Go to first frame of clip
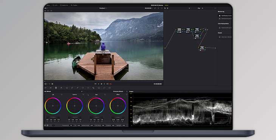276x140 pixels. click(x=96, y=84)
